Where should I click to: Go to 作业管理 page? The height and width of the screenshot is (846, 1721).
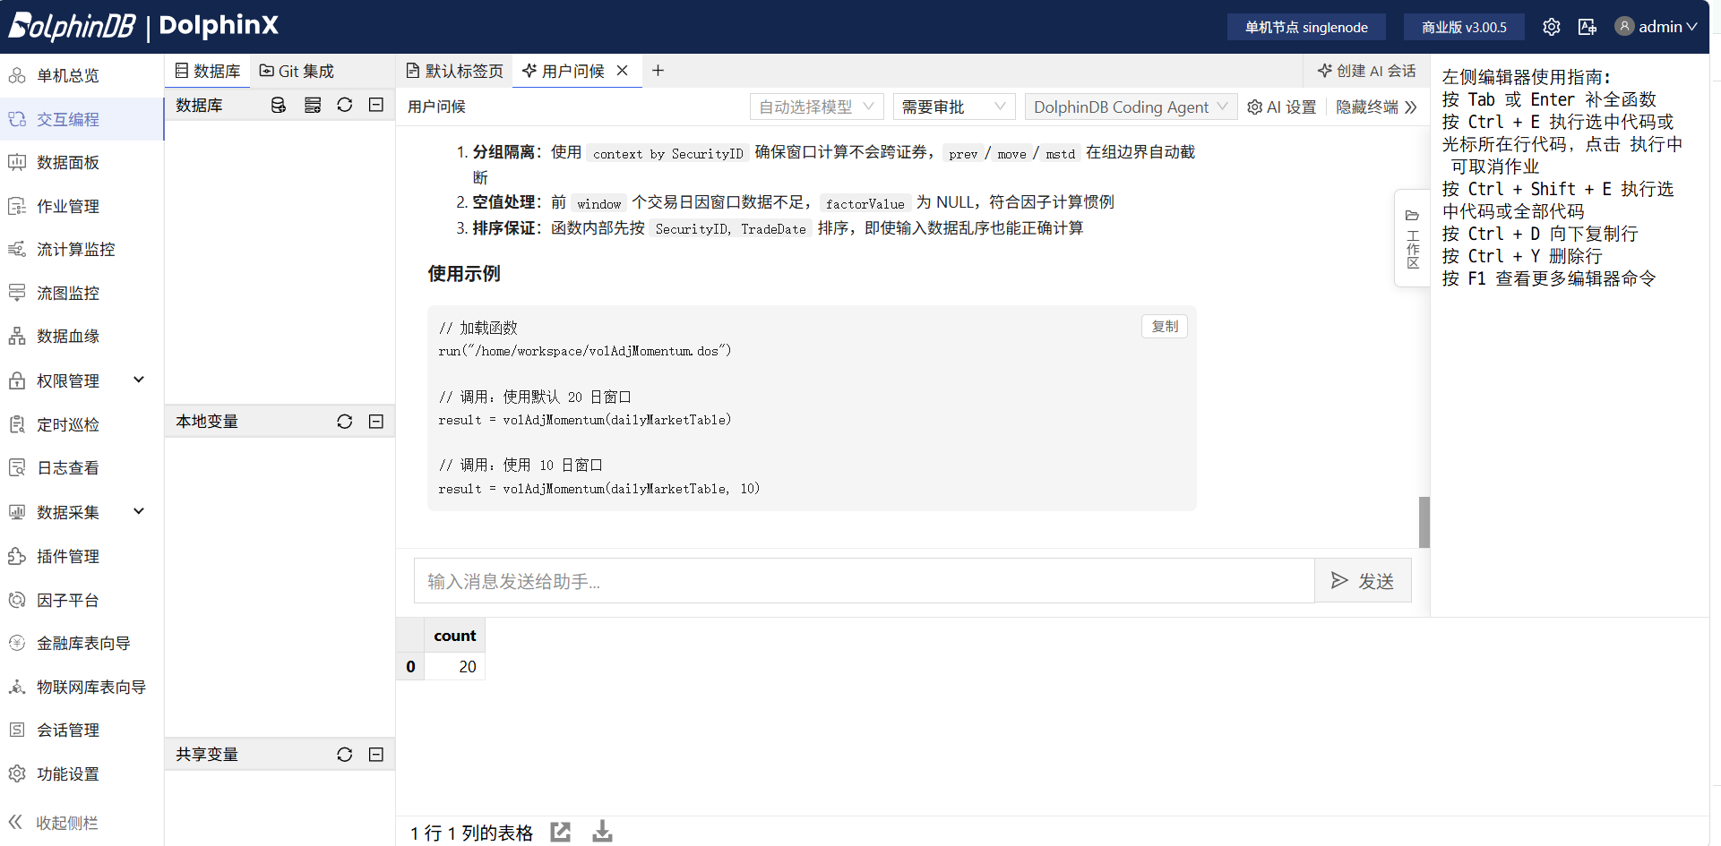pyautogui.click(x=82, y=206)
